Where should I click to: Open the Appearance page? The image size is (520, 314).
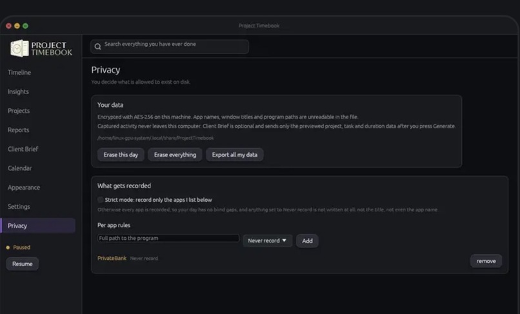pos(24,188)
